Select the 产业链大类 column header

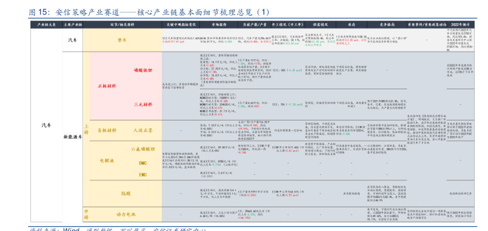click(x=45, y=24)
